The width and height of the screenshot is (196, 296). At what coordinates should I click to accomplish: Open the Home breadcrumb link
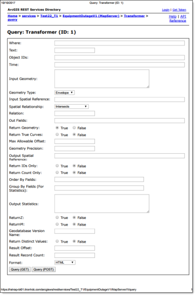coord(12,16)
